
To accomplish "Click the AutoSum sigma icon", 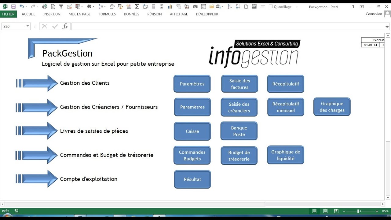I will point(137,7).
